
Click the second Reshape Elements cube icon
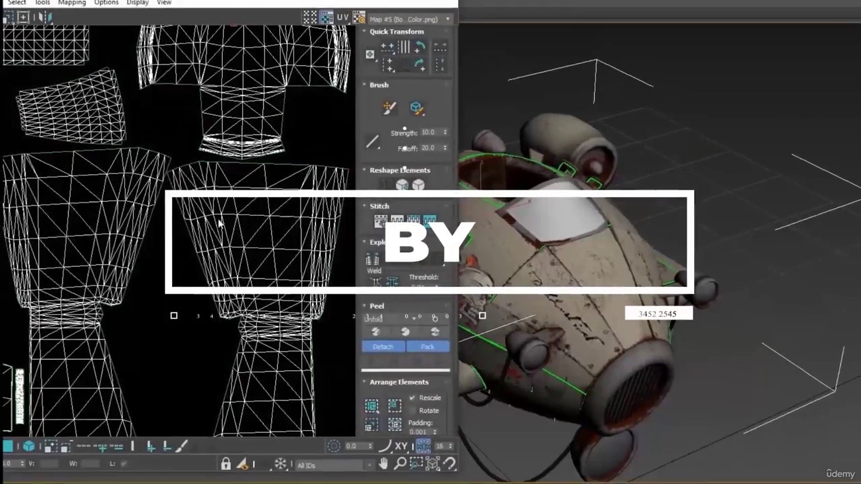[x=418, y=185]
